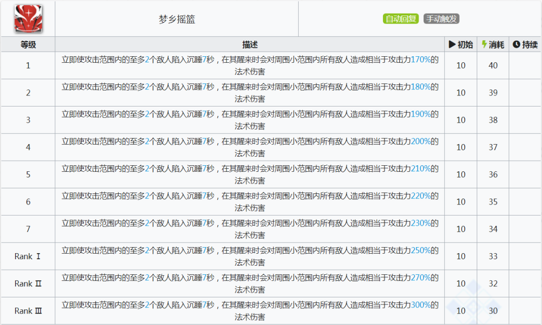542x325 pixels.
Task: Click the blue 250% value in Rank Ⅰ
Action: tap(421, 250)
